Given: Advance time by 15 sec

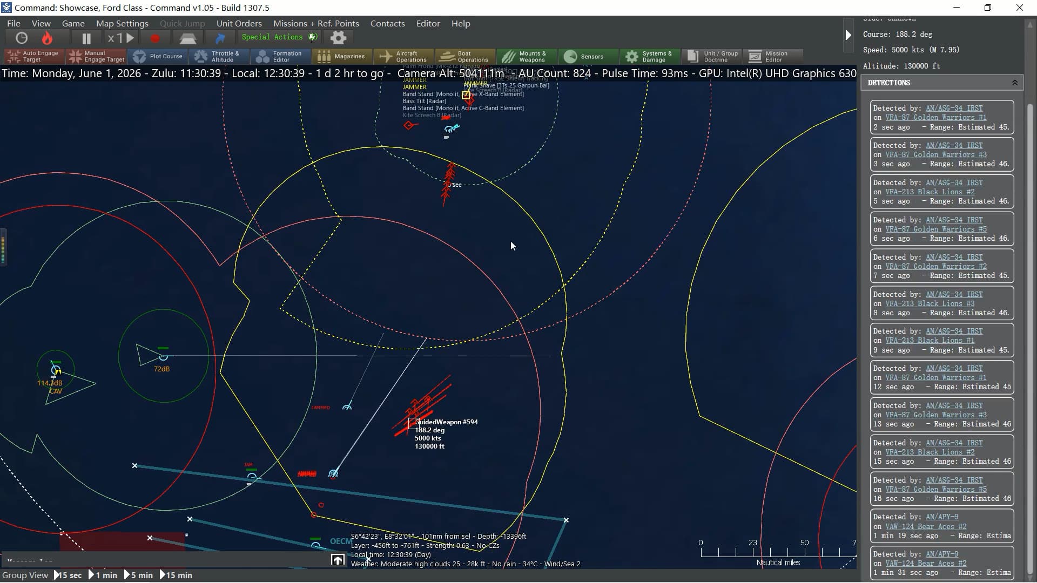Looking at the screenshot, I should [68, 575].
